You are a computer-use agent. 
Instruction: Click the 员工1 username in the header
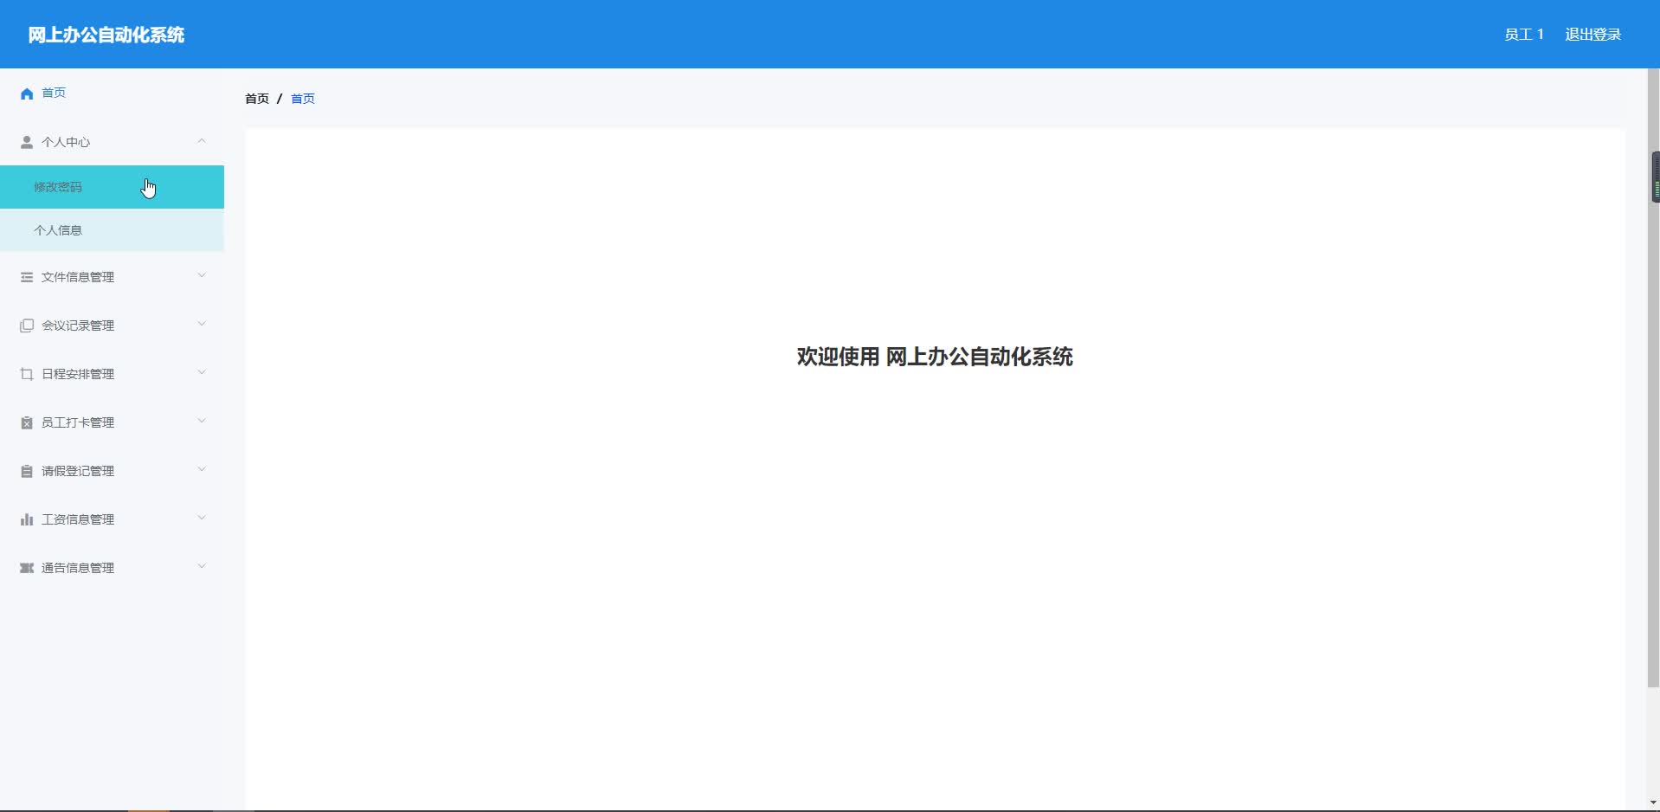click(1523, 34)
